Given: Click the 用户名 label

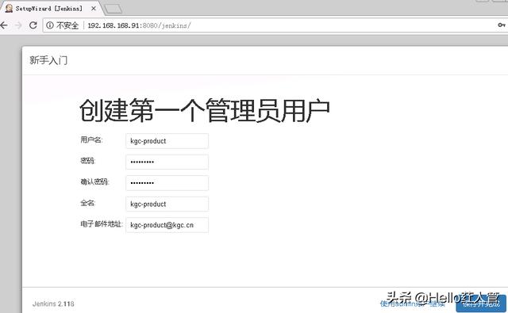Looking at the screenshot, I should coord(91,139).
